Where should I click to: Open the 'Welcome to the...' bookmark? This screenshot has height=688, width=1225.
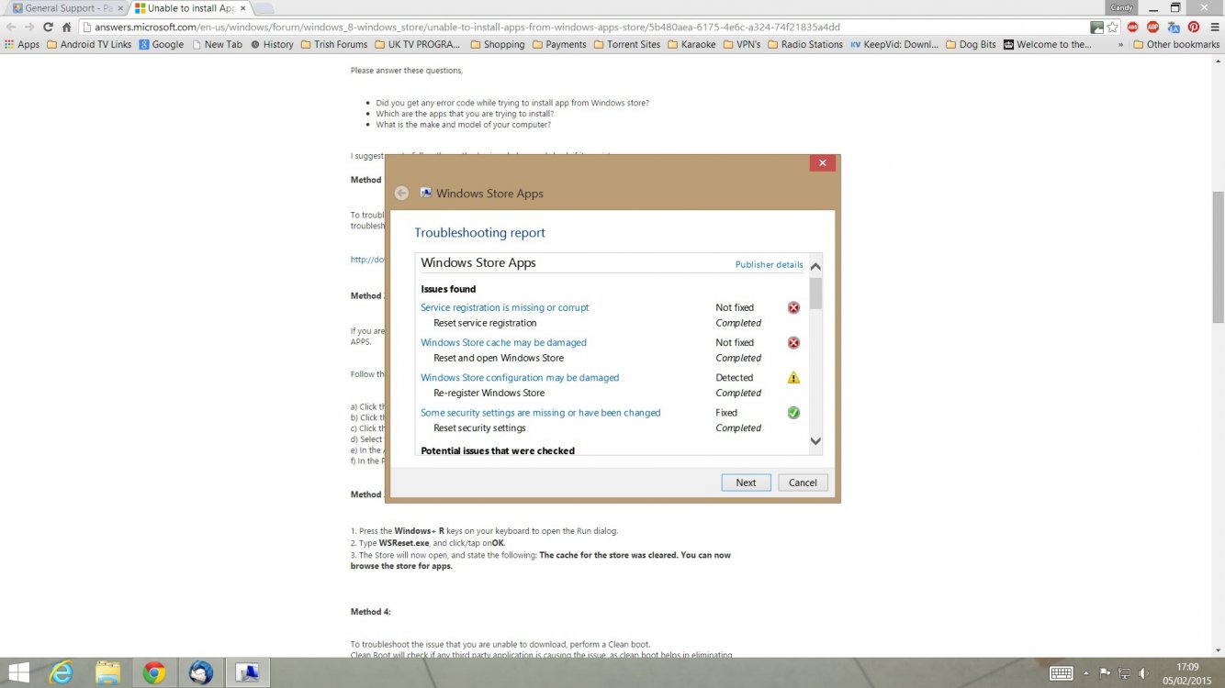(1048, 44)
